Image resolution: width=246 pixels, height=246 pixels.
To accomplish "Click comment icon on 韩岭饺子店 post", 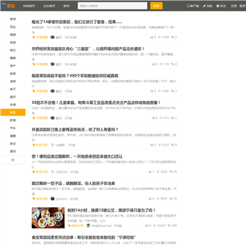I will point(171,199).
